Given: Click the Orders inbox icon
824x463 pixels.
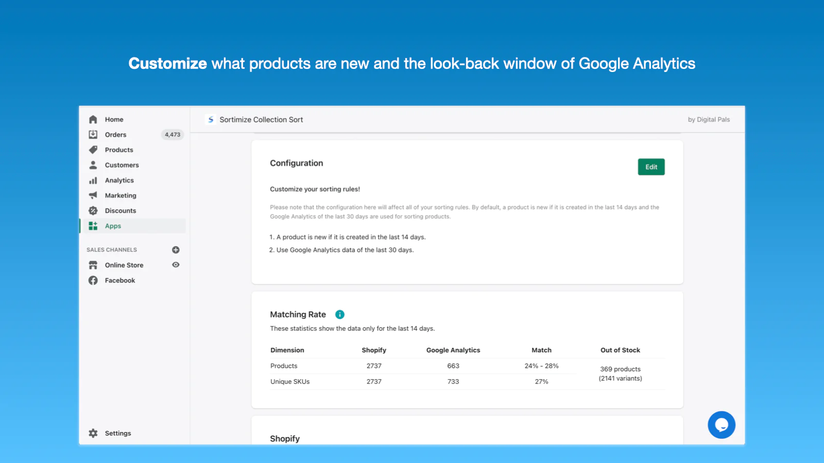Looking at the screenshot, I should (x=93, y=134).
